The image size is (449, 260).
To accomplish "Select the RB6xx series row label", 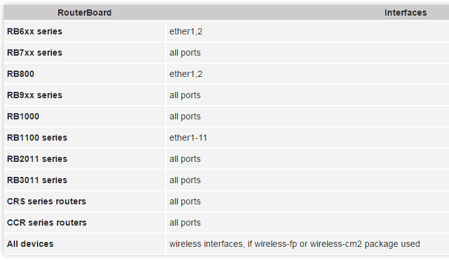I will pyautogui.click(x=34, y=31).
